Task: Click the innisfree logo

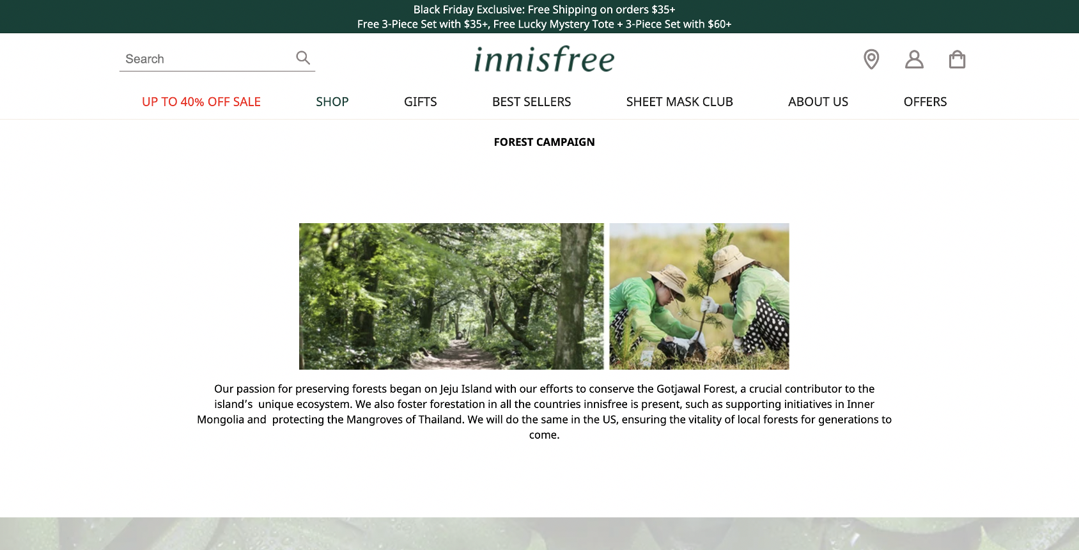Action: 544,59
